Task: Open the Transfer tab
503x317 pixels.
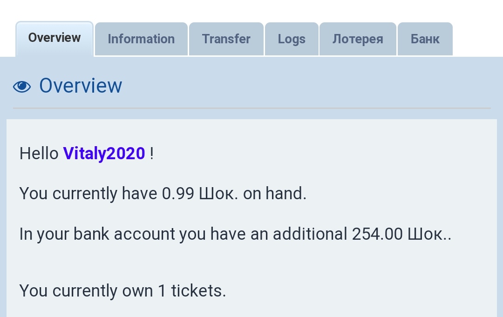Action: [x=226, y=39]
